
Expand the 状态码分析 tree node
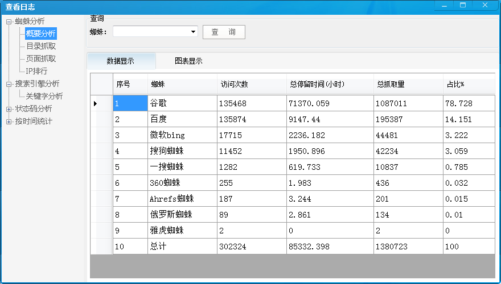9,109
